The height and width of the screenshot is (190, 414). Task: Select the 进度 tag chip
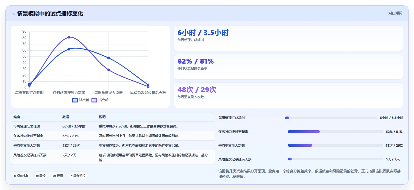point(58,175)
